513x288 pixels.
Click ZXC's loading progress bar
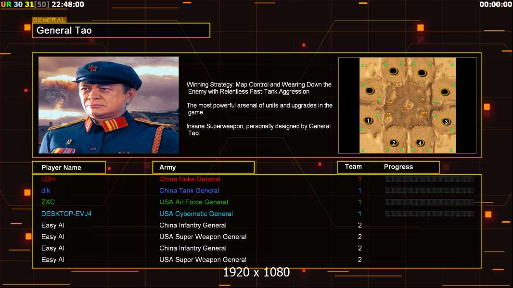[x=429, y=202]
